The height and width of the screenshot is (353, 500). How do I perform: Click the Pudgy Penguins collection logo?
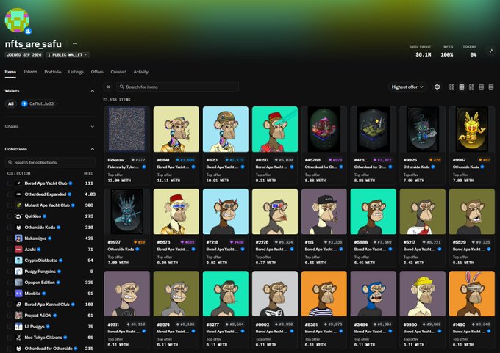(19, 272)
